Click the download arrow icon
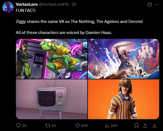The height and width of the screenshot is (131, 163). tap(154, 125)
